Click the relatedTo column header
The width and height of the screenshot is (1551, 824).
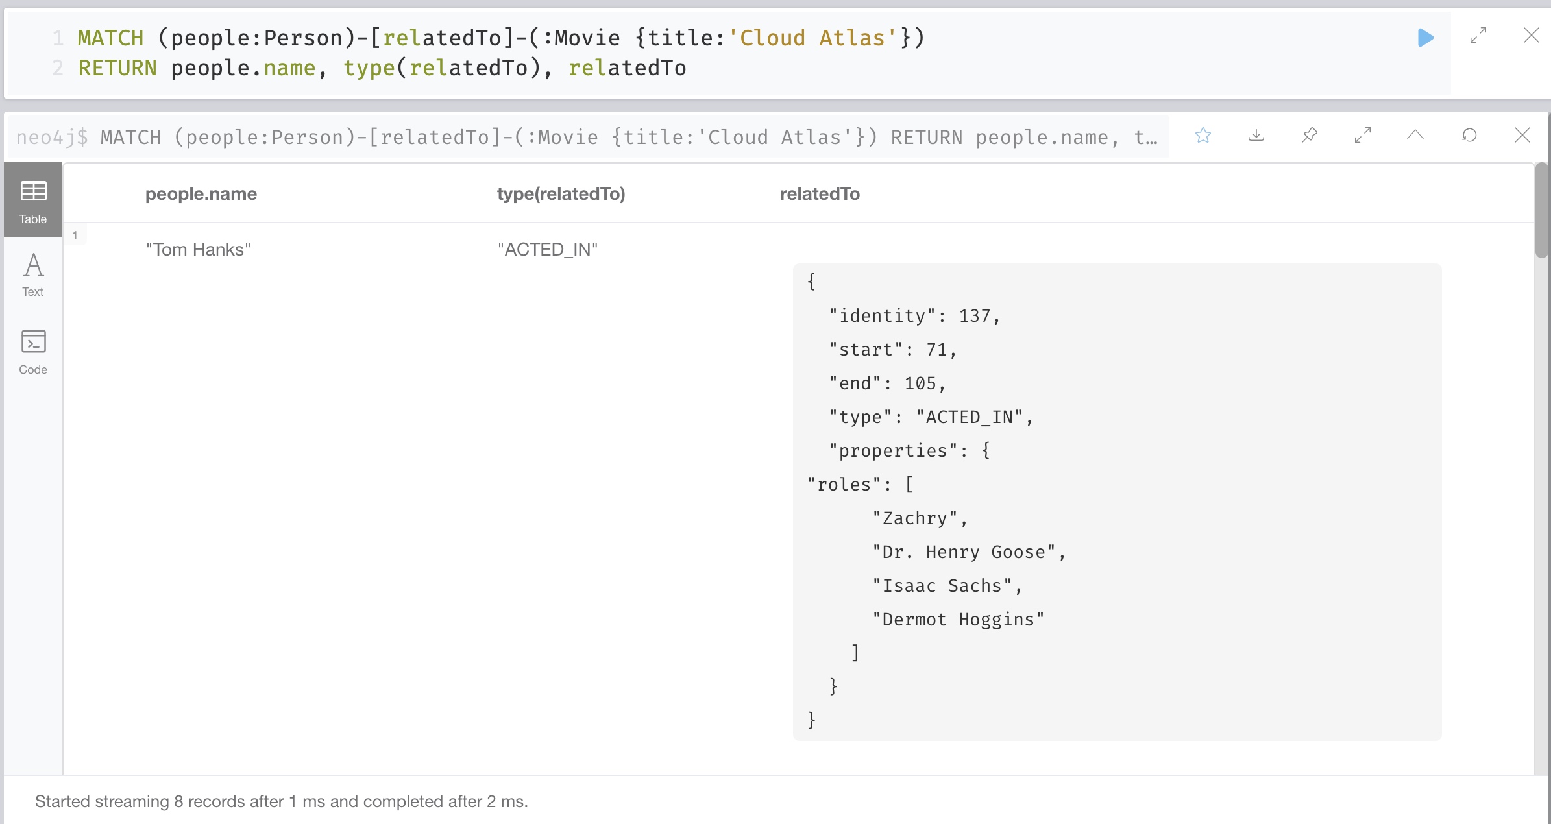[819, 194]
